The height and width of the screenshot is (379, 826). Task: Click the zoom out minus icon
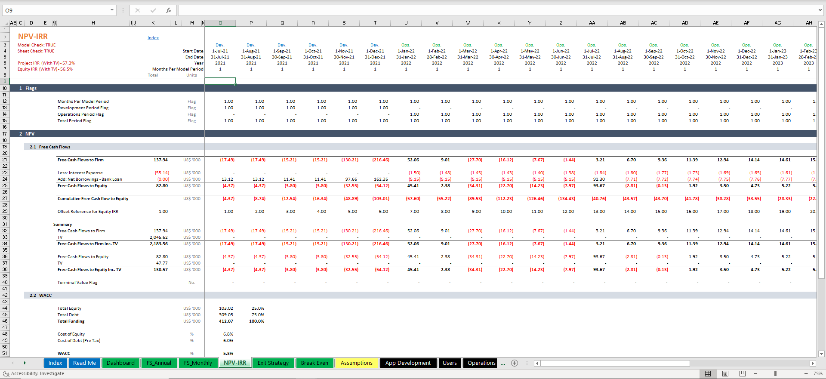point(756,374)
